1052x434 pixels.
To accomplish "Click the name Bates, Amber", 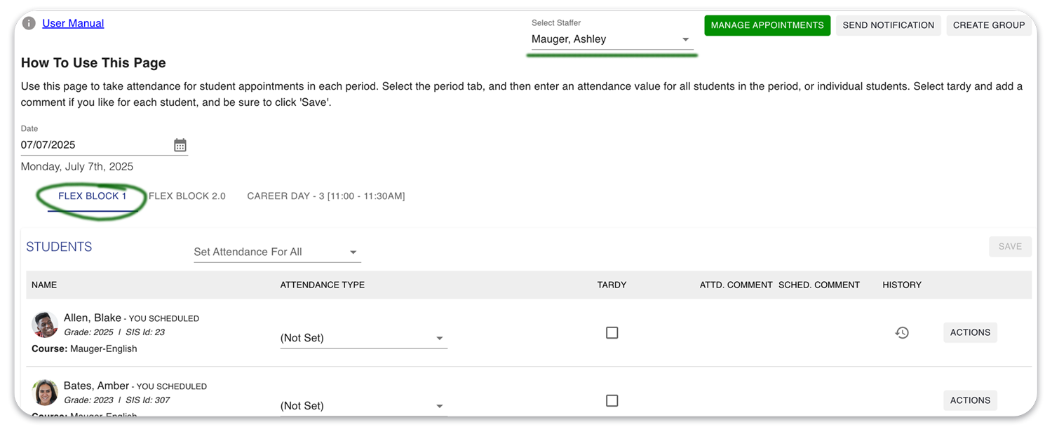I will [x=96, y=386].
